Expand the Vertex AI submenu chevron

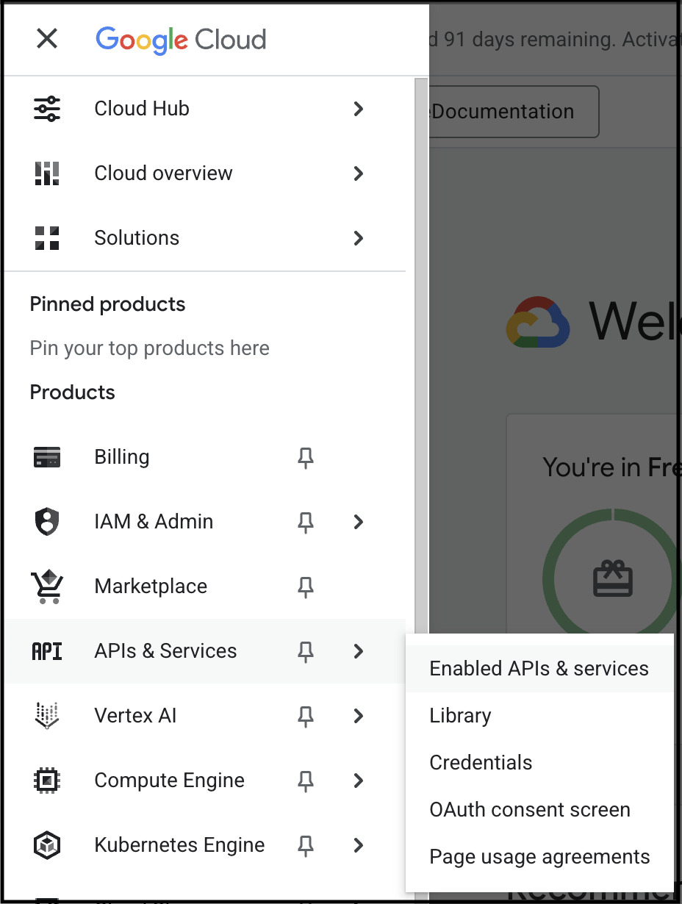click(x=359, y=716)
